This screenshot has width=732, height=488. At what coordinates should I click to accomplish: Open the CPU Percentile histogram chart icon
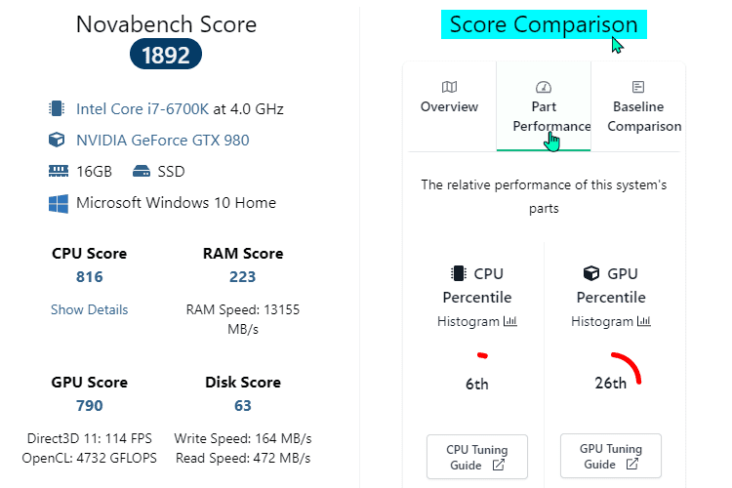tap(509, 321)
